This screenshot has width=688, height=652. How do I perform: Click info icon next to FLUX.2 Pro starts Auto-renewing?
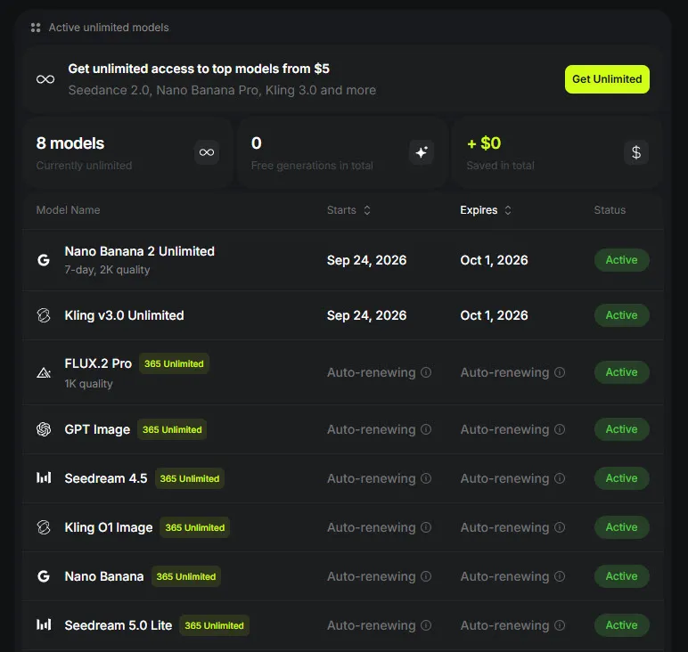click(x=426, y=372)
